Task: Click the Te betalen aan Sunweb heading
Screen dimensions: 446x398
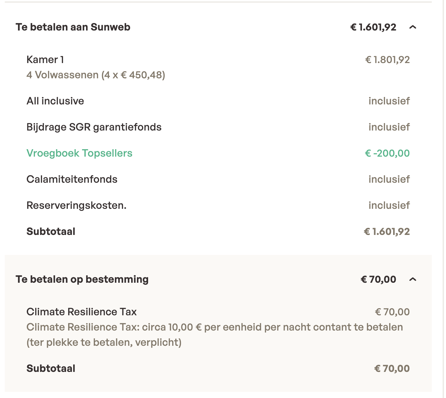Action: 73,27
